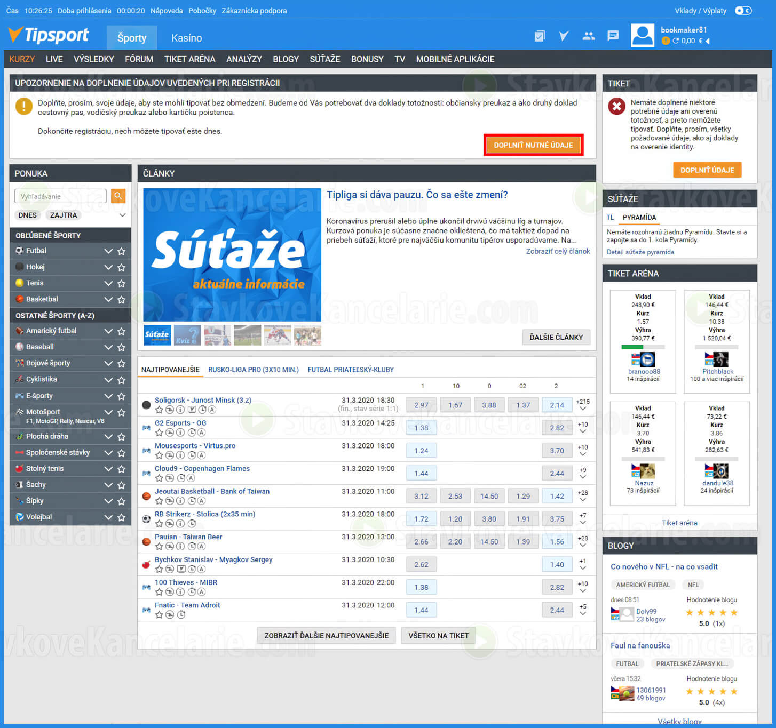Expand the Basketbal category chevron
Screen dimensions: 776x728
pos(108,300)
